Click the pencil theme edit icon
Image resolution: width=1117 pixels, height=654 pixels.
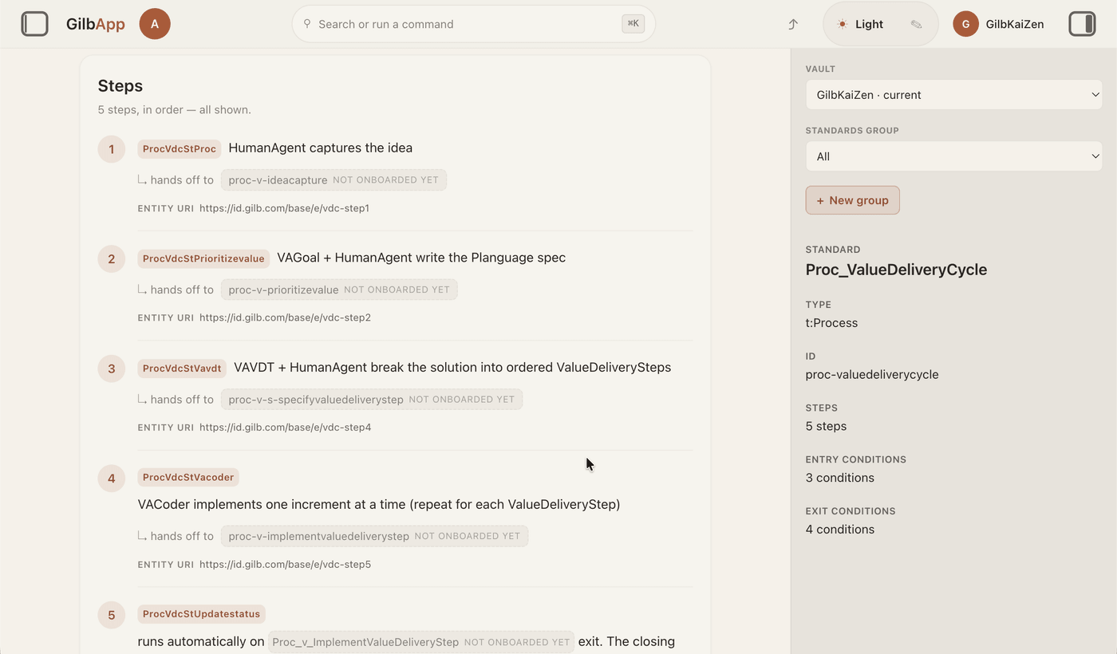tap(916, 24)
